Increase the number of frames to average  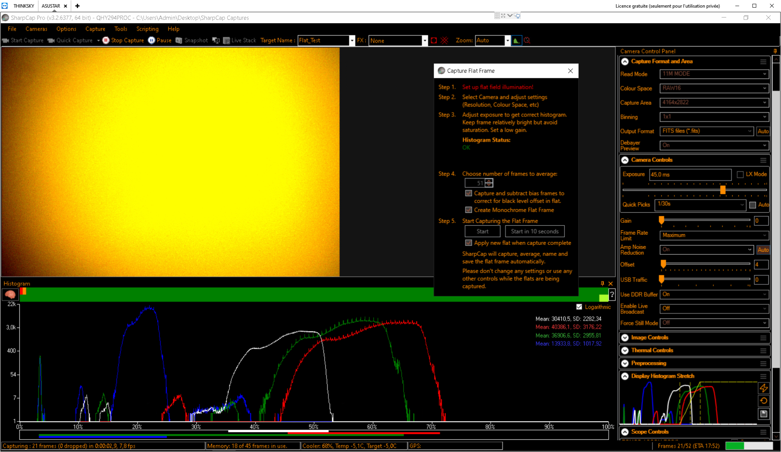pos(489,181)
